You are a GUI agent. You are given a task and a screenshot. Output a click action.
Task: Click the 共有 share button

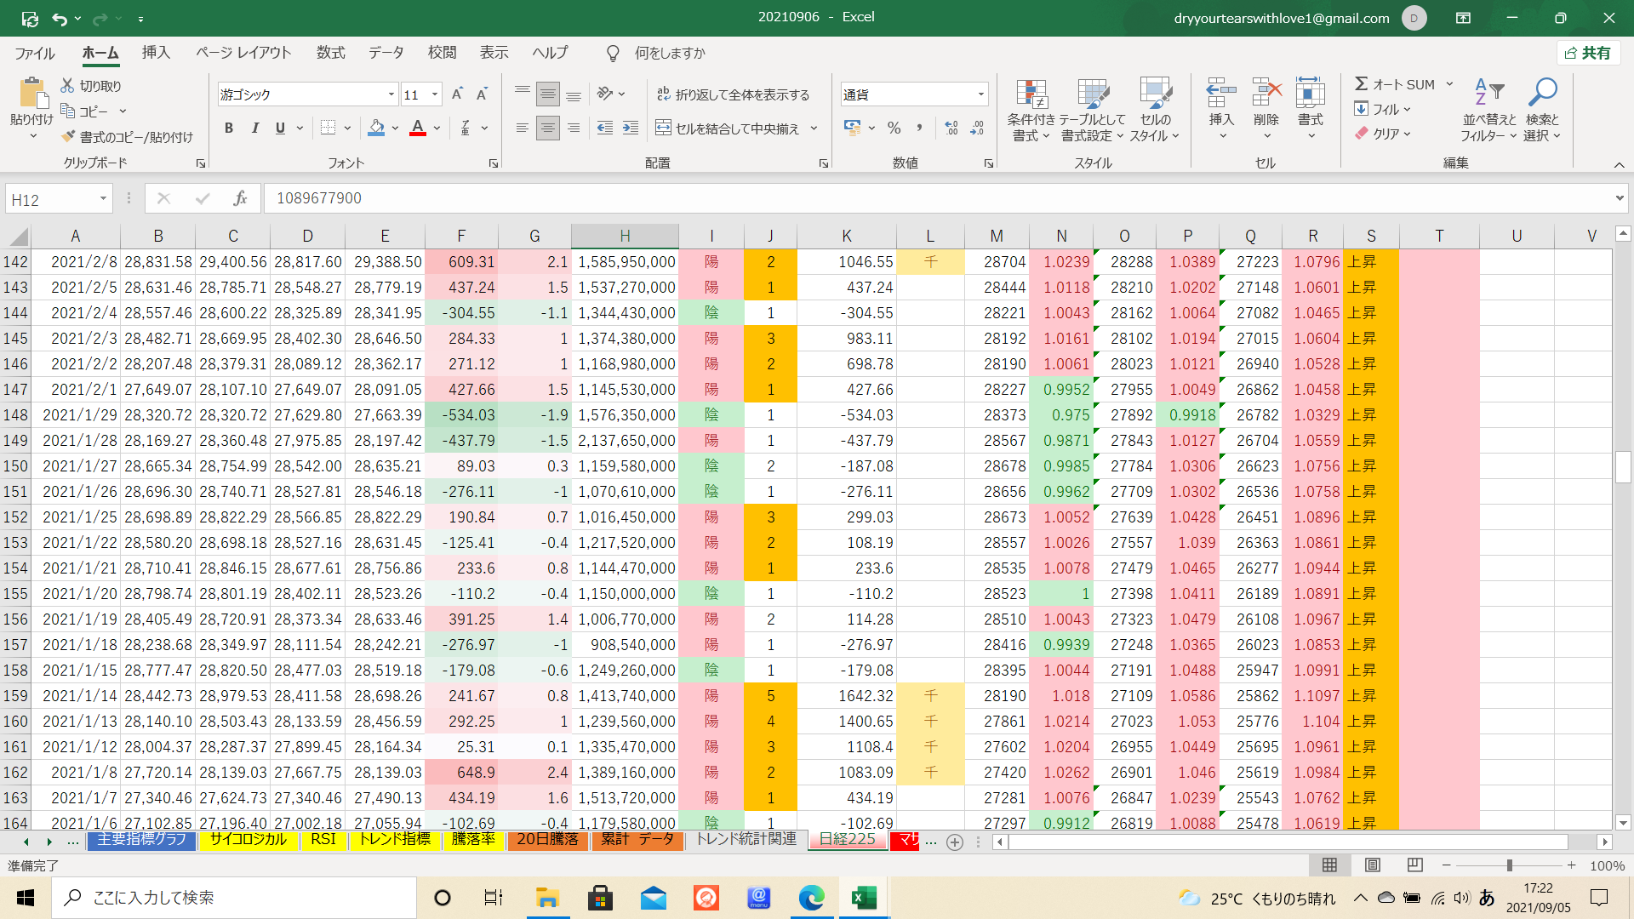[1588, 53]
